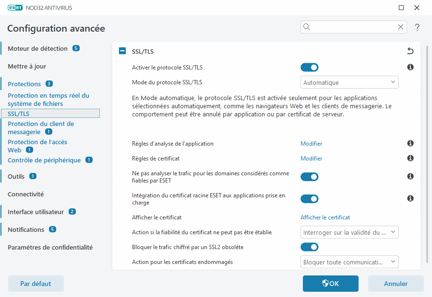Show info about Intégration du certificat racine ESET
432x297 pixels.
coord(410,198)
